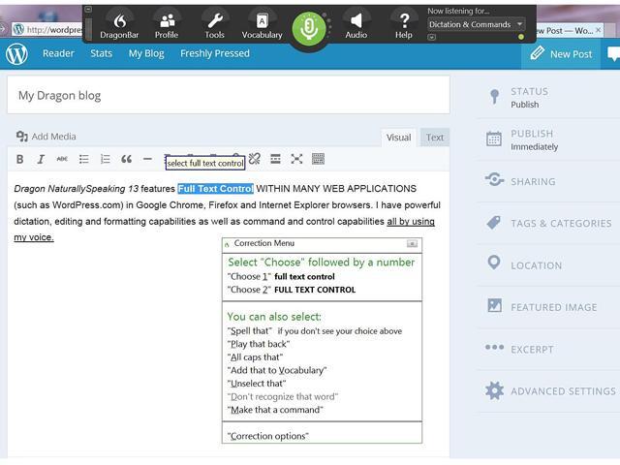Close the Correction Menu window

click(x=412, y=243)
